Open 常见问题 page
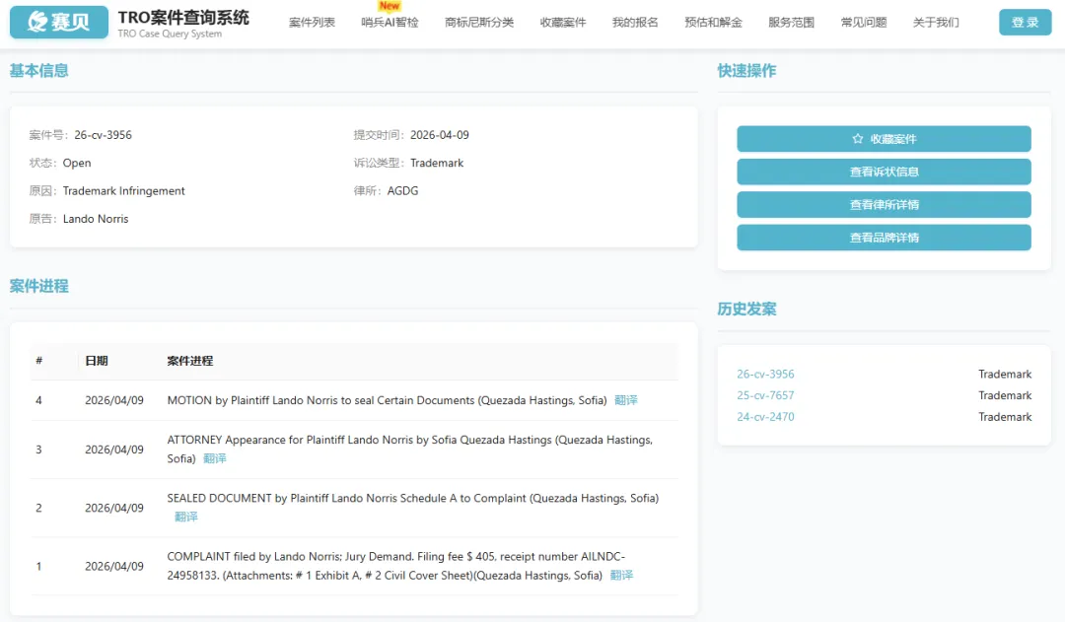 coord(864,23)
